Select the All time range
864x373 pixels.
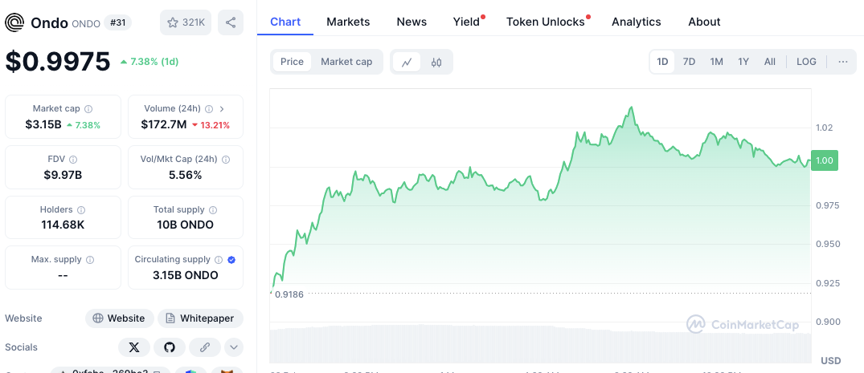coord(770,62)
